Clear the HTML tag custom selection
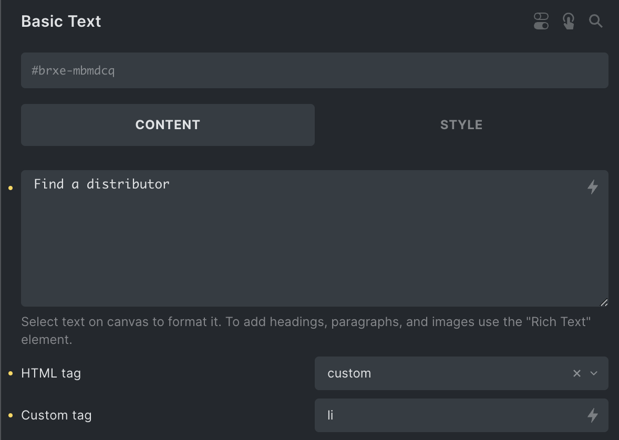Image resolution: width=619 pixels, height=440 pixels. [x=577, y=373]
